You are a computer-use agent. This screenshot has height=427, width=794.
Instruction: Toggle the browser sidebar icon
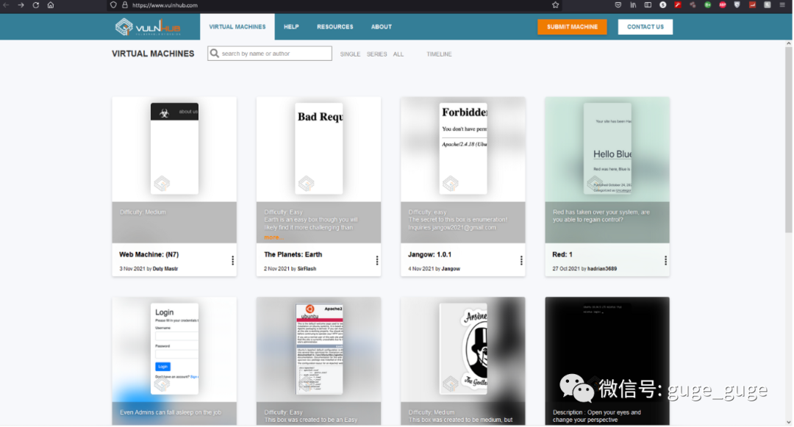tap(648, 5)
